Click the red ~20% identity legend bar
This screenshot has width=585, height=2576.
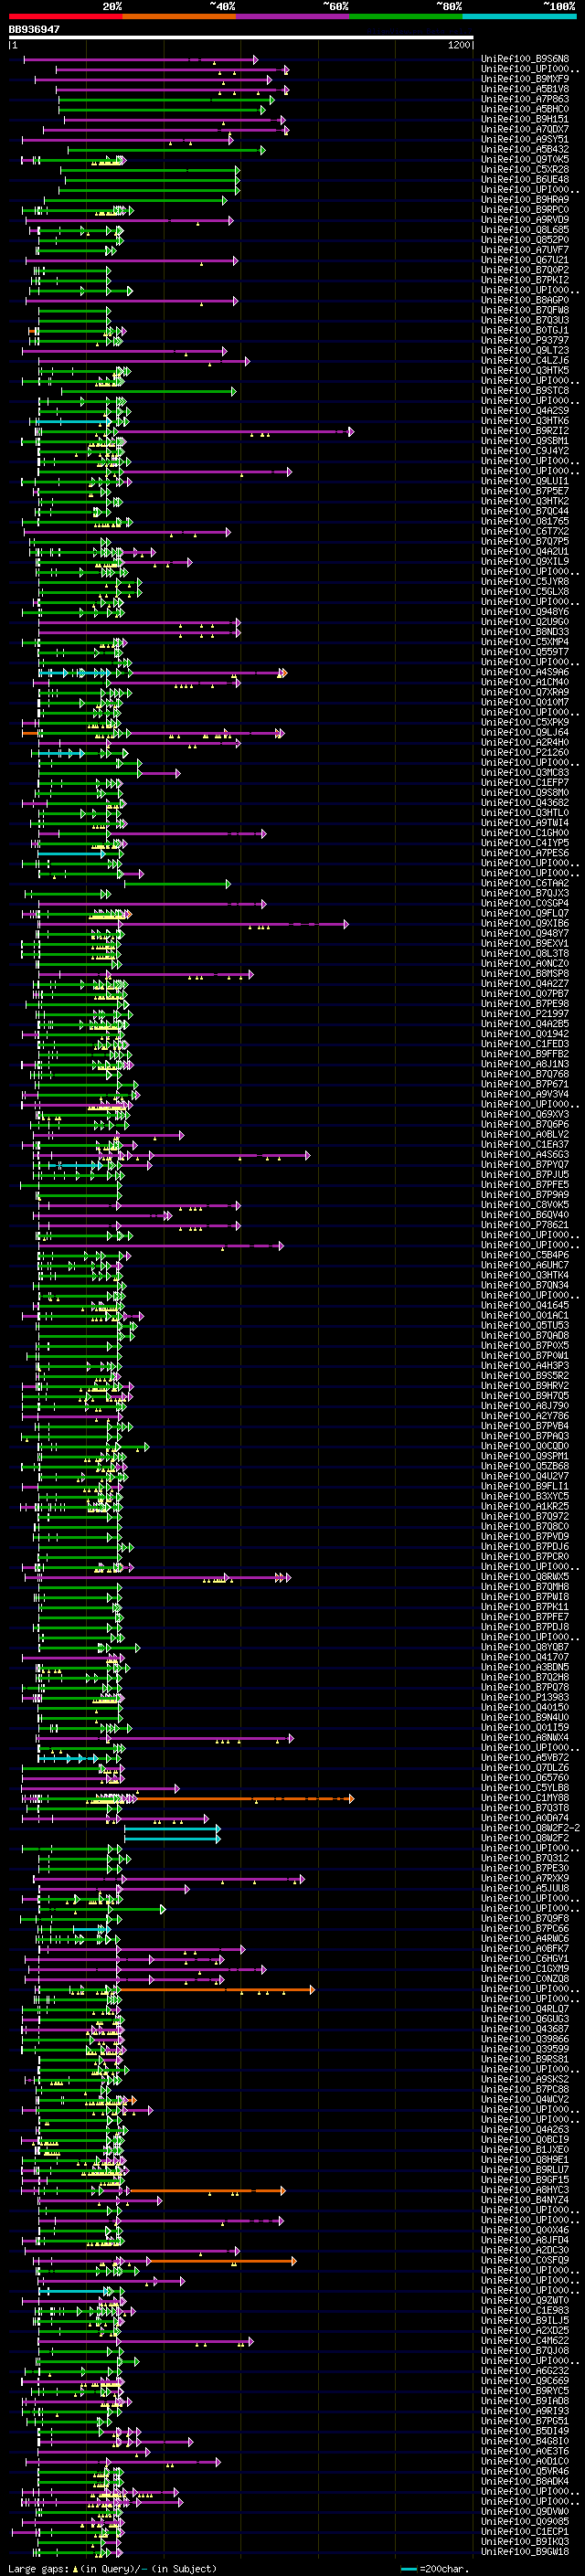click(65, 16)
